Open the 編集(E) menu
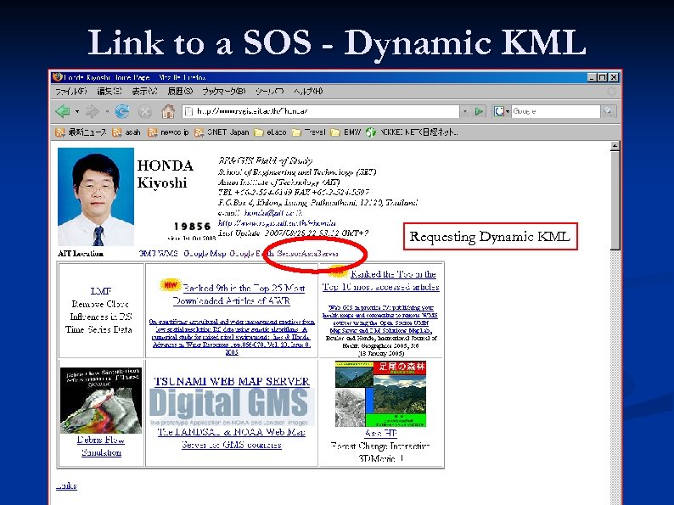This screenshot has height=505, width=674. pyautogui.click(x=110, y=91)
